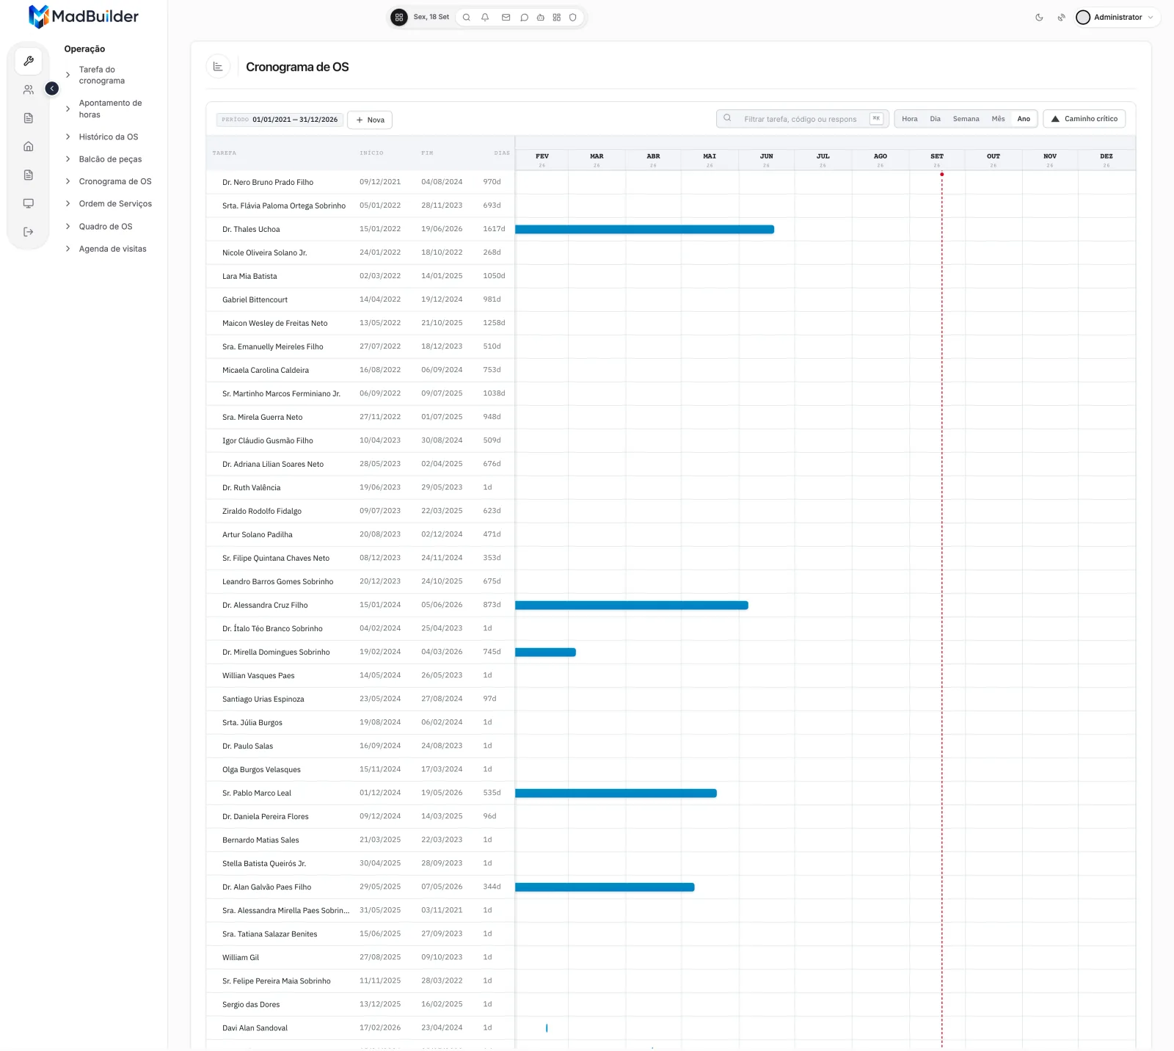Viewport: 1174px width, 1051px height.
Task: Click the Gantt chart icon beside title
Action: click(x=218, y=67)
